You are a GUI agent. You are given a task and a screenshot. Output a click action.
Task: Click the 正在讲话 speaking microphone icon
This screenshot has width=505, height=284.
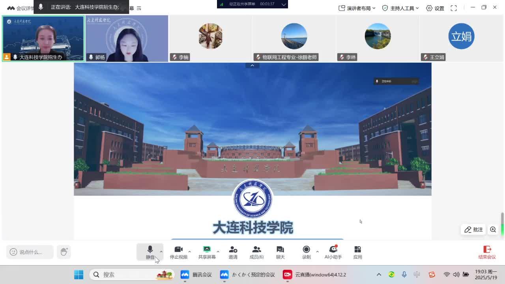(x=41, y=7)
